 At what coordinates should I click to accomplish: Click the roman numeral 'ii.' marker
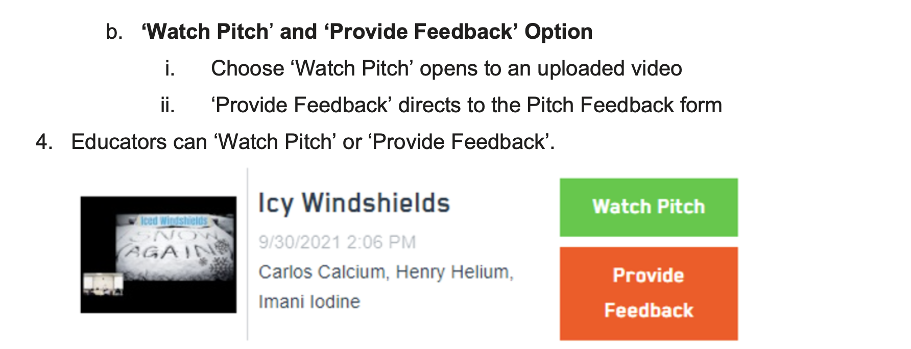[x=168, y=105]
